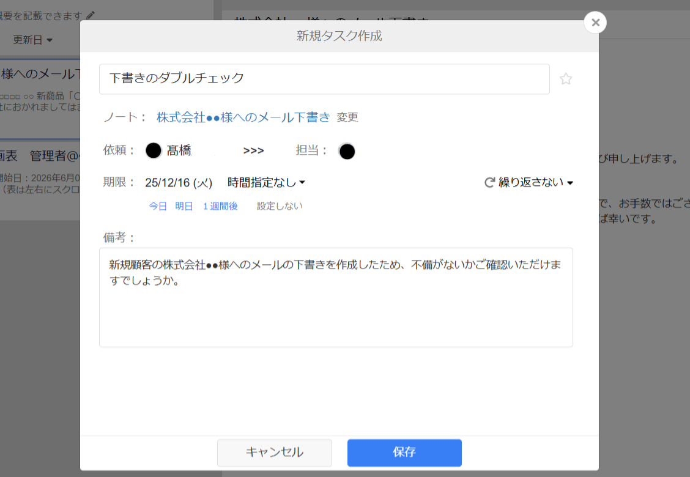690x477 pixels.
Task: Click 変更 to change the linked note
Action: pos(347,117)
